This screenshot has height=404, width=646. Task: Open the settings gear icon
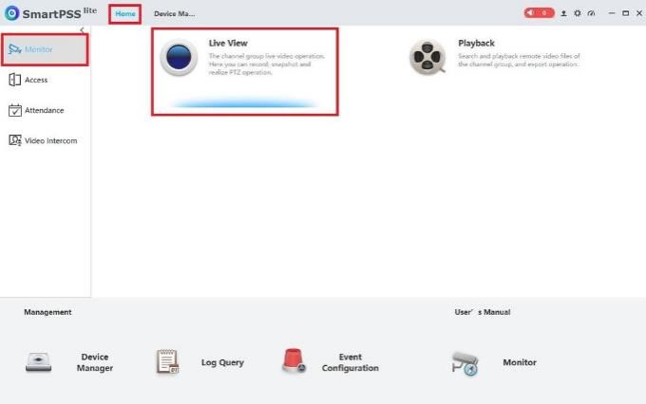coord(578,13)
